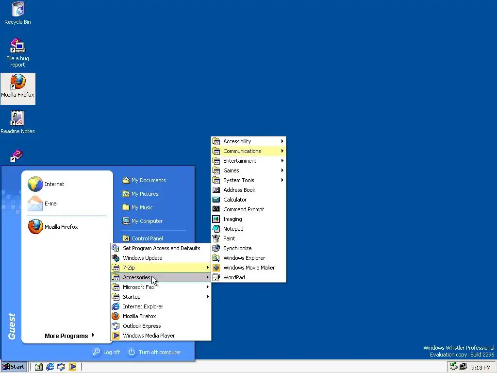497x373 pixels.
Task: Open the Communications menu entry
Action: click(248, 151)
